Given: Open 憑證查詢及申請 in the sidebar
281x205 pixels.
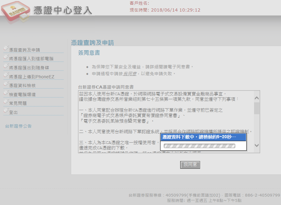Looking at the screenshot, I should (x=25, y=50).
